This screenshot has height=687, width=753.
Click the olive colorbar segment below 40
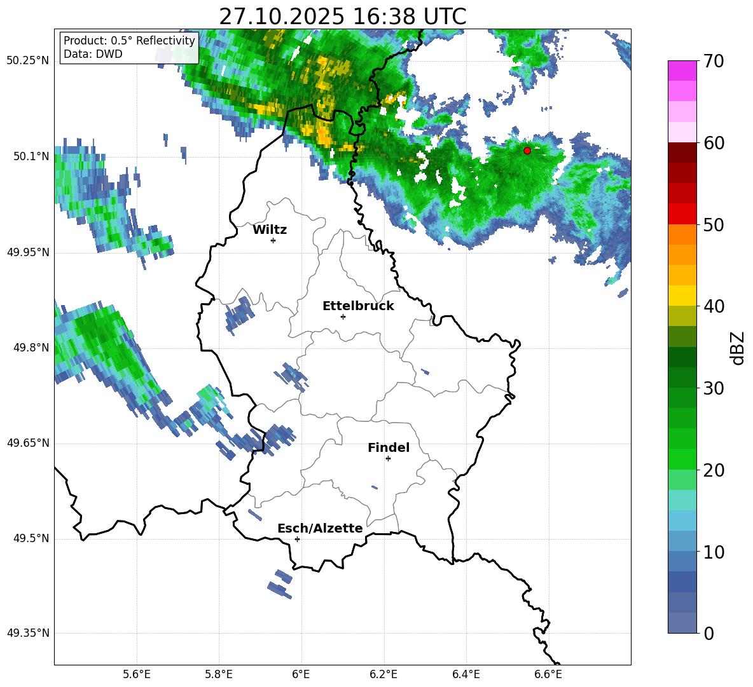click(682, 316)
